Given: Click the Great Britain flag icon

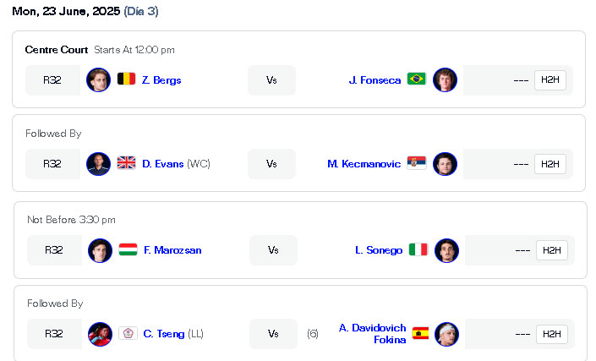Looking at the screenshot, I should pyautogui.click(x=126, y=162).
